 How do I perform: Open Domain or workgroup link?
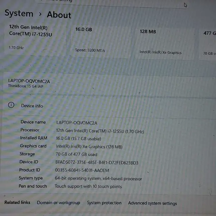pyautogui.click(x=58, y=202)
